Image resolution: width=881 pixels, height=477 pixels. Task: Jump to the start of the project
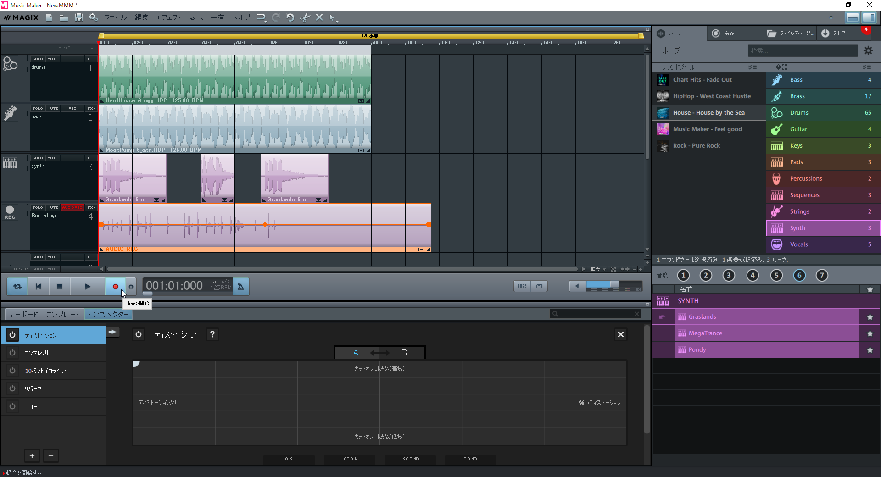(x=39, y=287)
